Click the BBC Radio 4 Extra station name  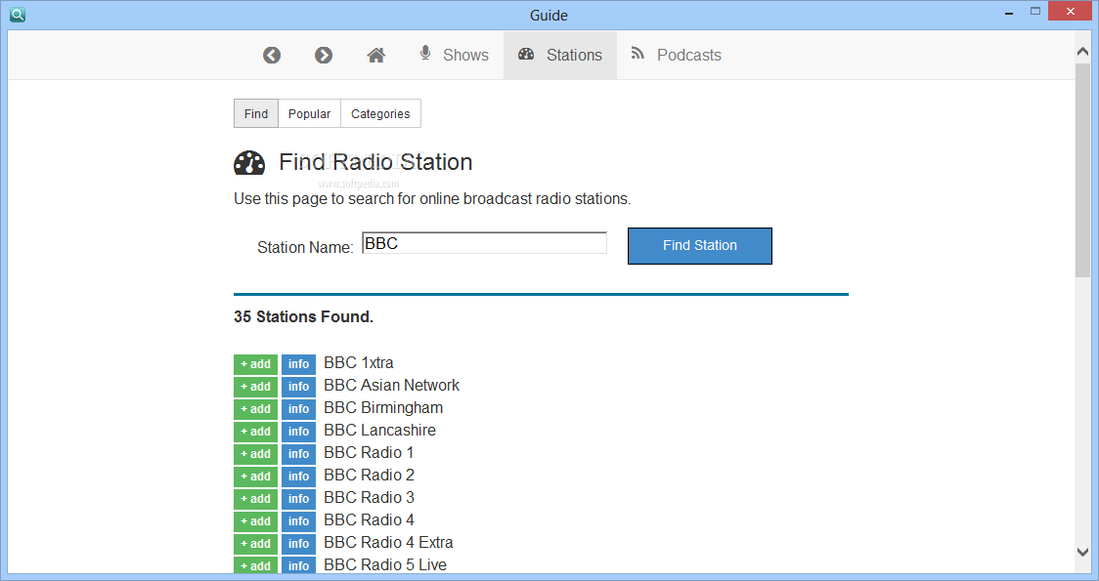pyautogui.click(x=388, y=542)
